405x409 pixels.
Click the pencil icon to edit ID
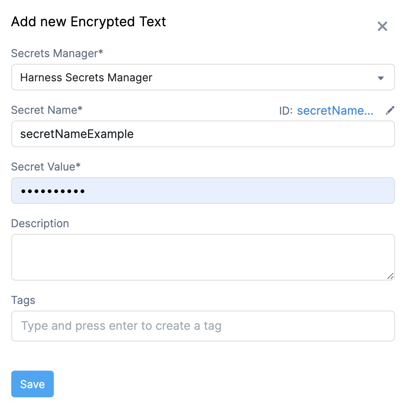click(390, 110)
